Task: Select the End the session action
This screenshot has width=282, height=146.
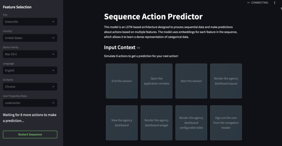Action: point(122,81)
